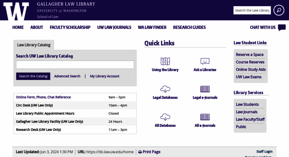Image resolution: width=289 pixels, height=157 pixels.
Task: Click the School of Law header text
Action: 48,17
